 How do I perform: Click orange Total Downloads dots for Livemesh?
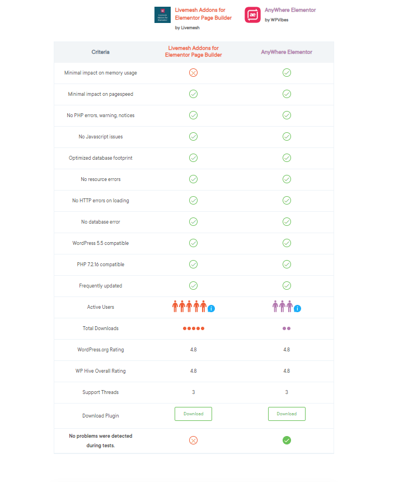[194, 328]
